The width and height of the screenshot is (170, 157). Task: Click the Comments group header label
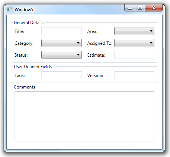[x=25, y=87]
